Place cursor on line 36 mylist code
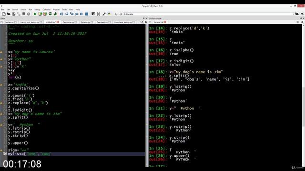This screenshot has height=171, width=305. point(29,154)
